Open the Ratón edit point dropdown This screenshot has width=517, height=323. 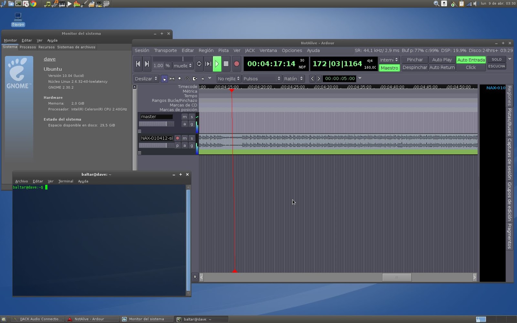click(x=293, y=78)
